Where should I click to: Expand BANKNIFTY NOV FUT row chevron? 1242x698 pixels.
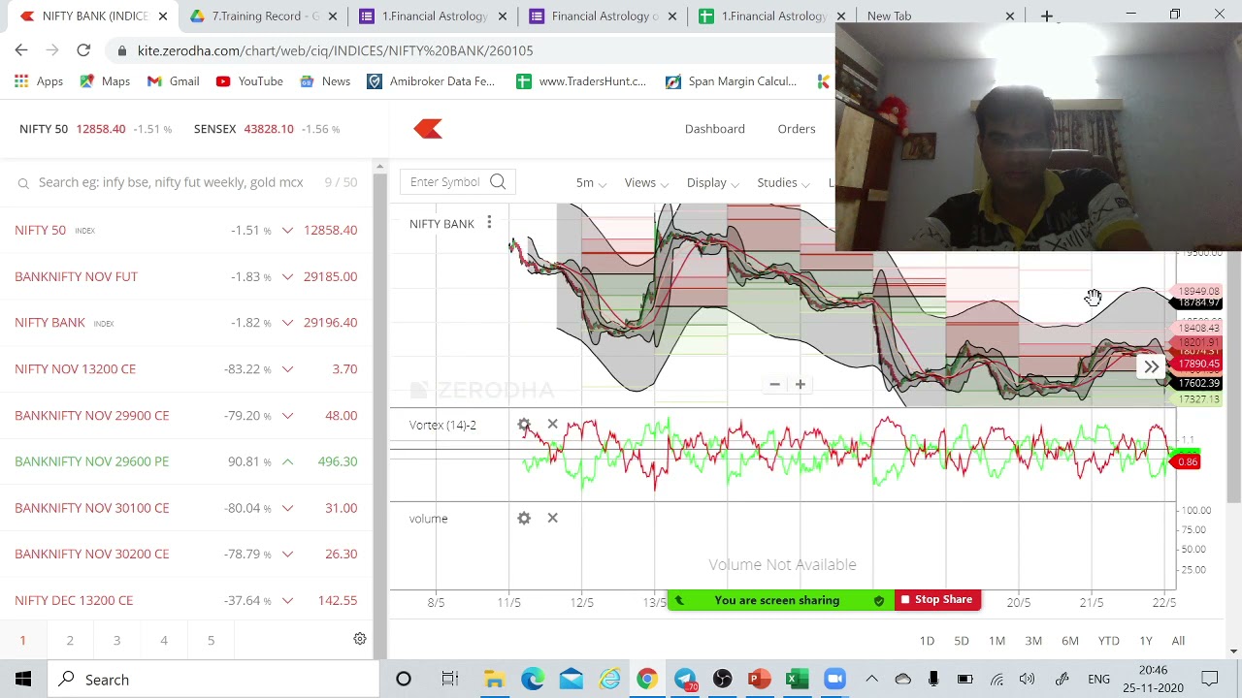(287, 276)
